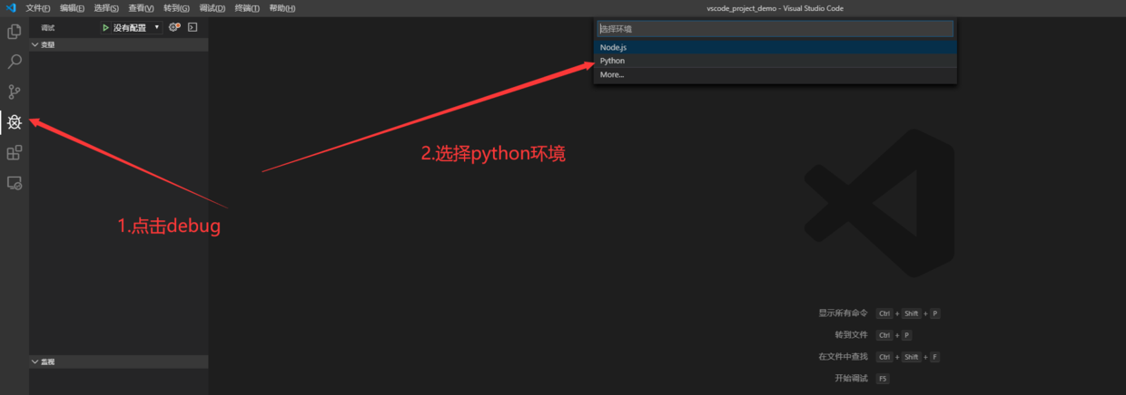
Task: Click the VS Code logo in title bar
Action: tap(11, 8)
